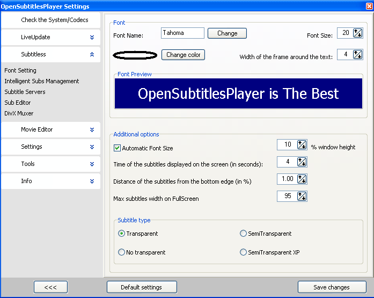Select the Transparent subtitle type
Screen dimensions: 374x298
click(121, 234)
